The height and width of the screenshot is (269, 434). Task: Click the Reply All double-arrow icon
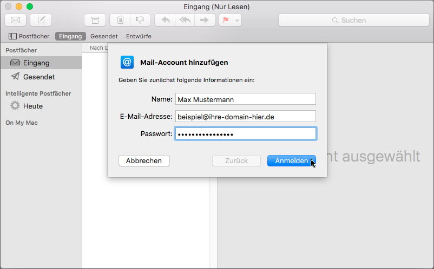click(185, 20)
